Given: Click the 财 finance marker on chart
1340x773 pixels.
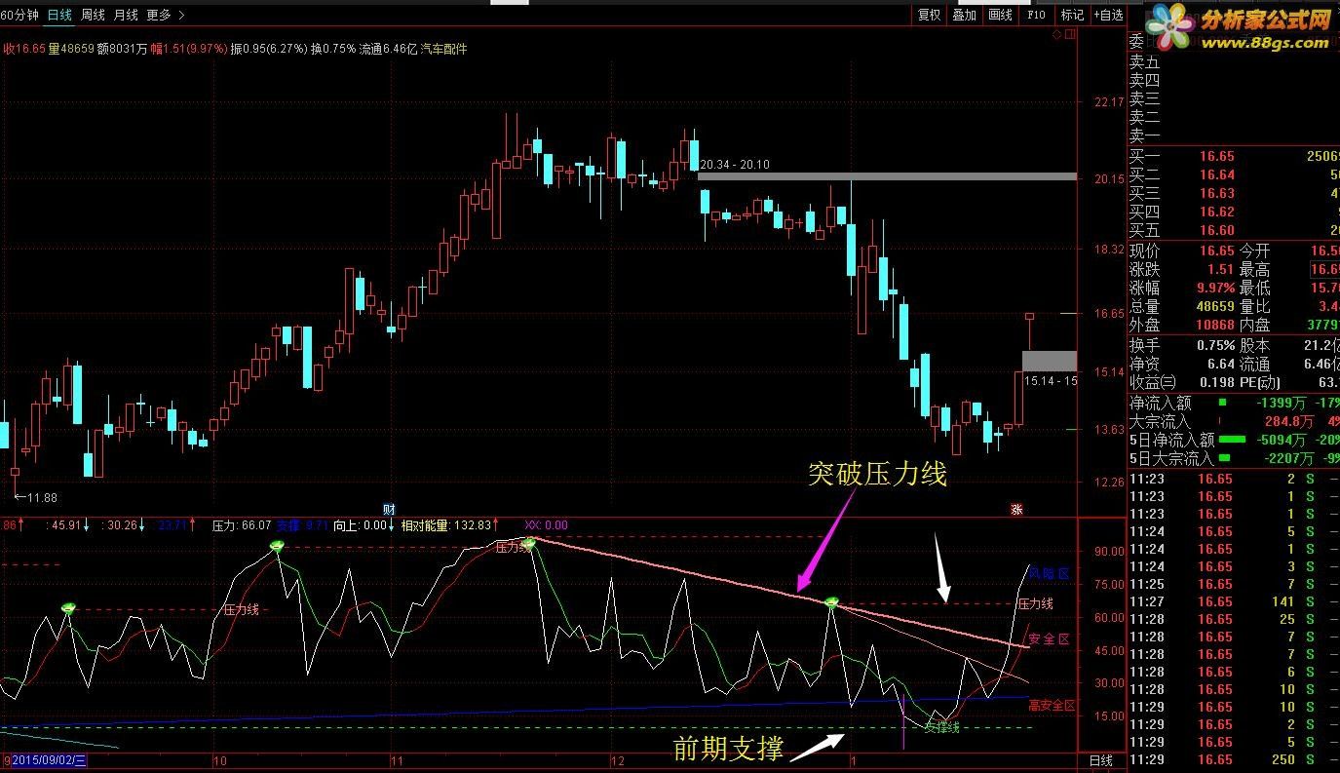Looking at the screenshot, I should coord(389,509).
